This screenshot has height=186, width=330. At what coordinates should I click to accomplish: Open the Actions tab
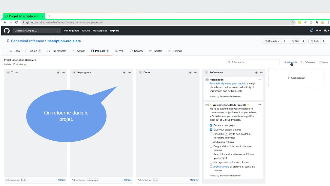tap(79, 51)
